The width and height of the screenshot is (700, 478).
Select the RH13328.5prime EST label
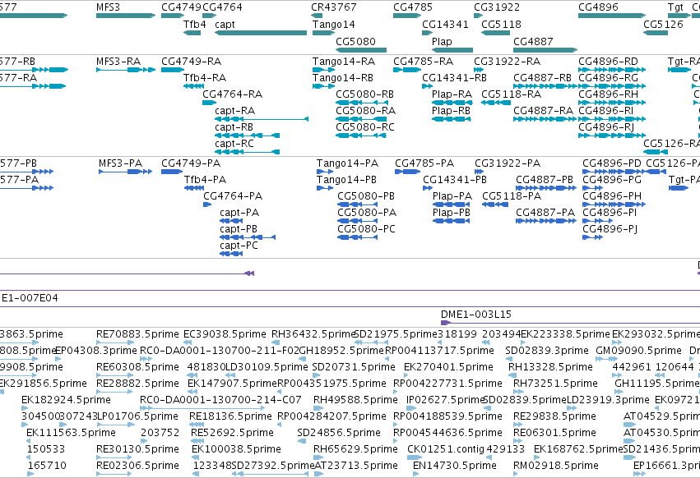(x=550, y=366)
